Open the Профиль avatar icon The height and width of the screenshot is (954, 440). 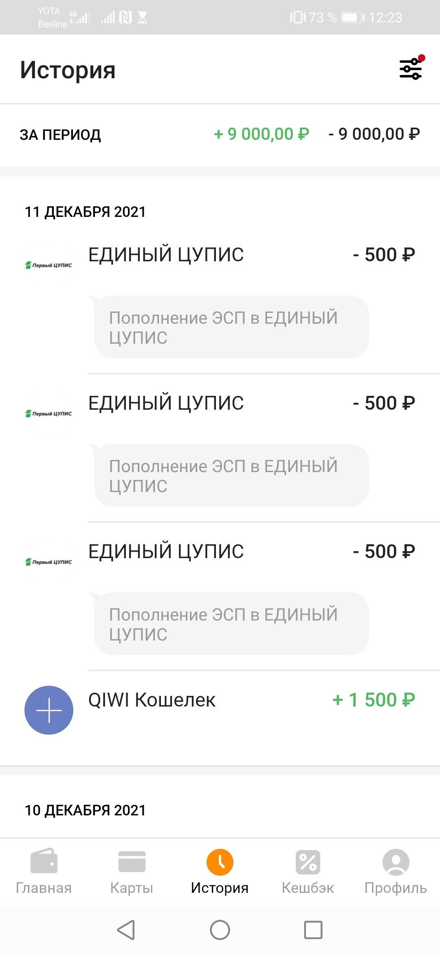pyautogui.click(x=396, y=862)
